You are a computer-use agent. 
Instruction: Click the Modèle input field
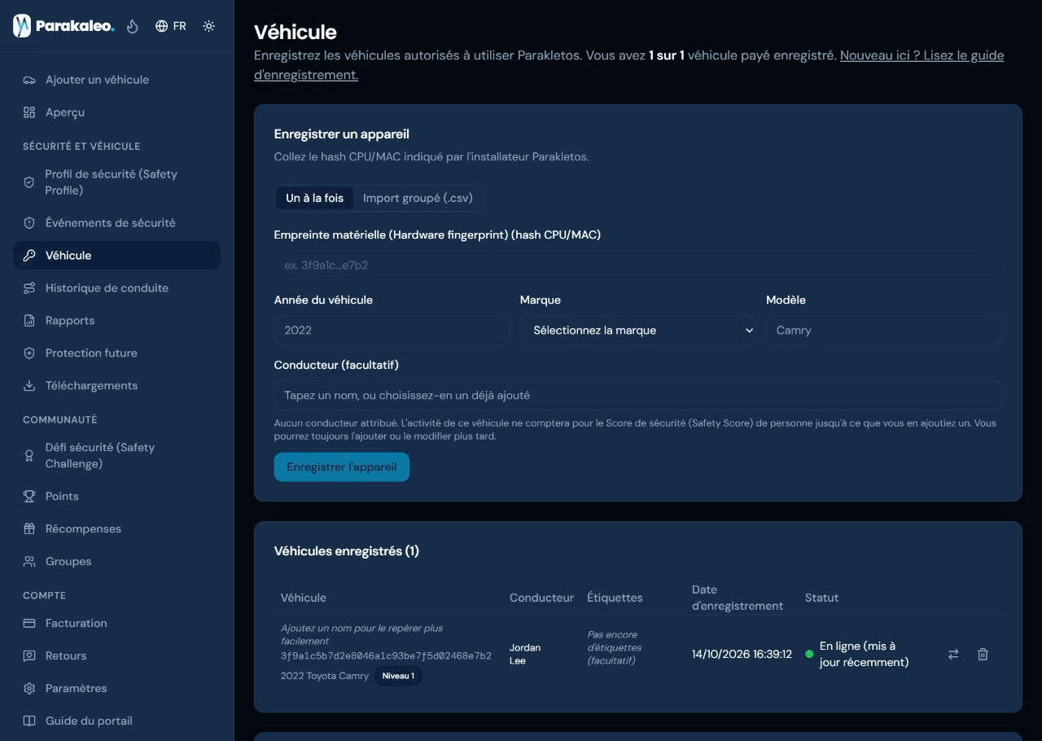pyautogui.click(x=884, y=331)
